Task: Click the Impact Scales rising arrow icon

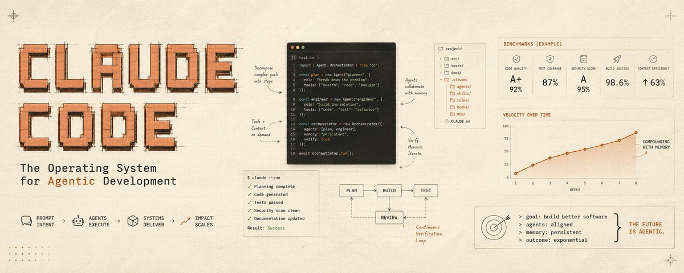Action: point(185,221)
